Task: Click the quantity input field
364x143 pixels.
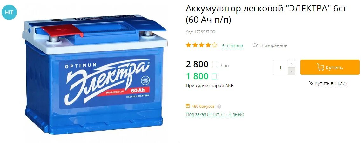Action: (280, 67)
